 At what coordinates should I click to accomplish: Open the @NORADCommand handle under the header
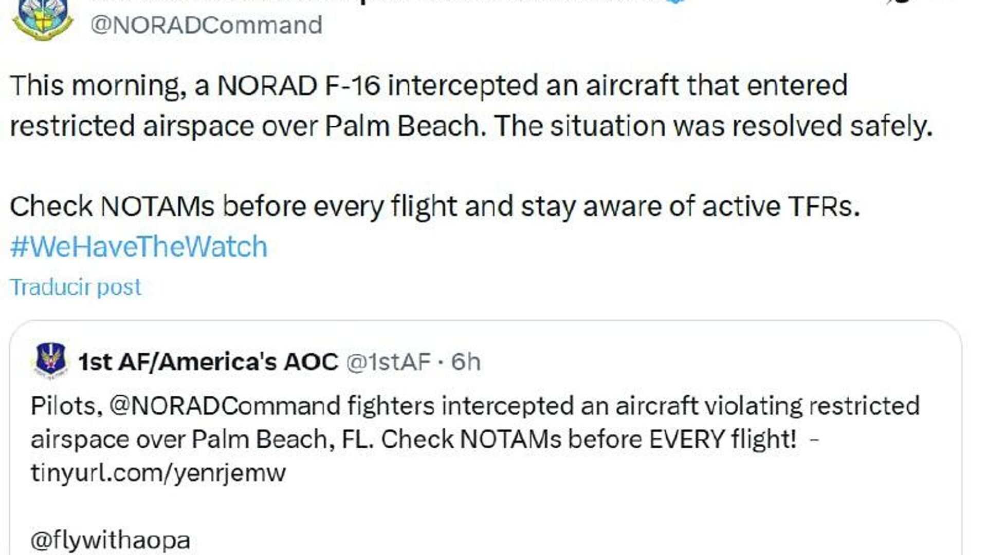[206, 25]
